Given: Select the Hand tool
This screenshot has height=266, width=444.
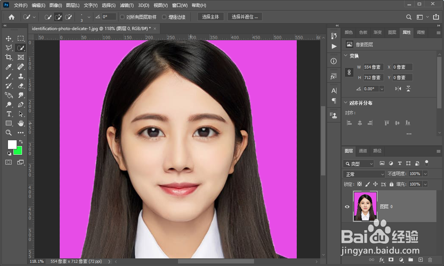Looking at the screenshot, I should click(21, 123).
